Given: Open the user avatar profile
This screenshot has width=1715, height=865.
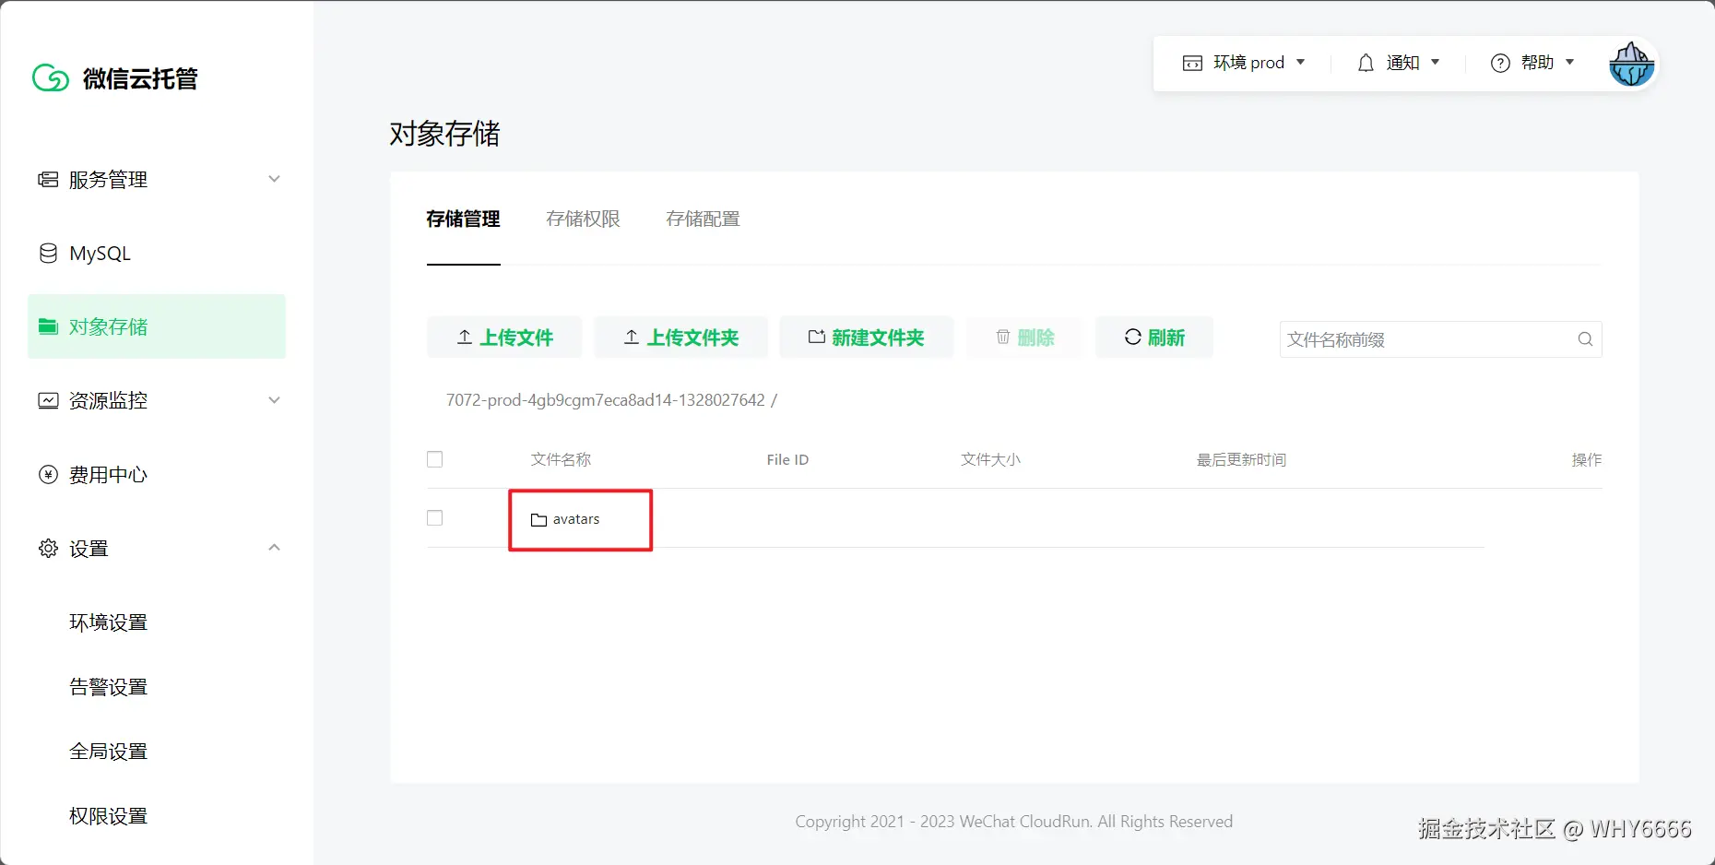Looking at the screenshot, I should (1631, 64).
